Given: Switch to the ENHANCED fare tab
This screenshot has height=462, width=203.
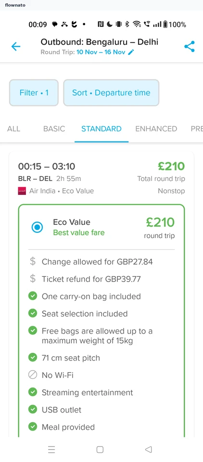Looking at the screenshot, I should (156, 129).
